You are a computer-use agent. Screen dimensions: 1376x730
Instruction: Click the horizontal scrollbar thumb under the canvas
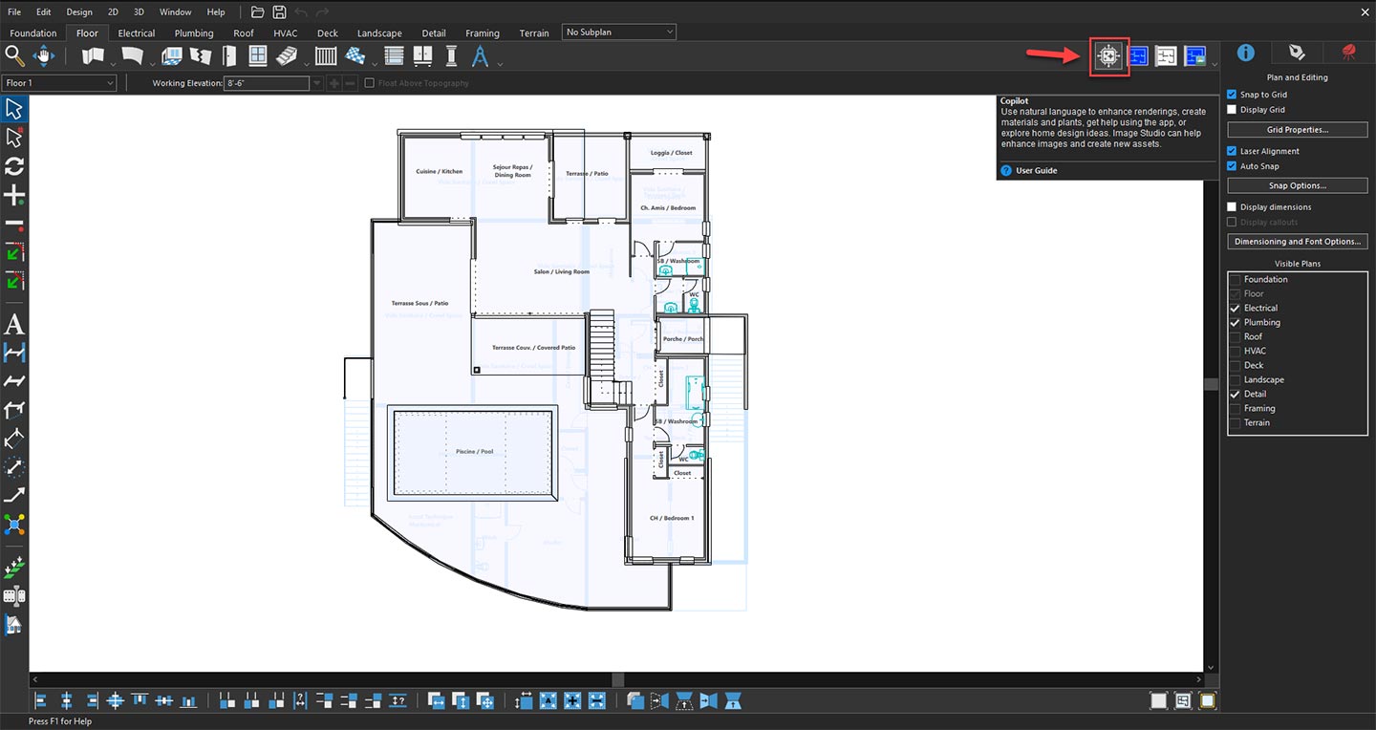618,680
